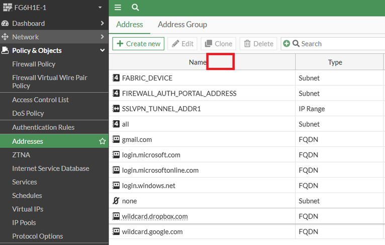Screen dimensions: 385x245
Task: Open the FG6H1E-1 device dropdown
Action: tap(100, 8)
